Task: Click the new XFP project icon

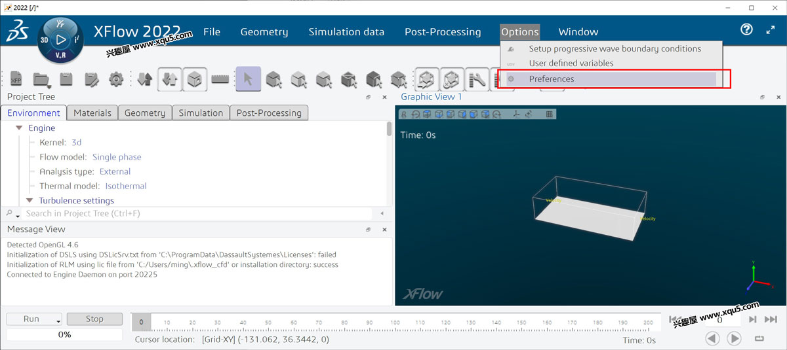Action: point(16,80)
